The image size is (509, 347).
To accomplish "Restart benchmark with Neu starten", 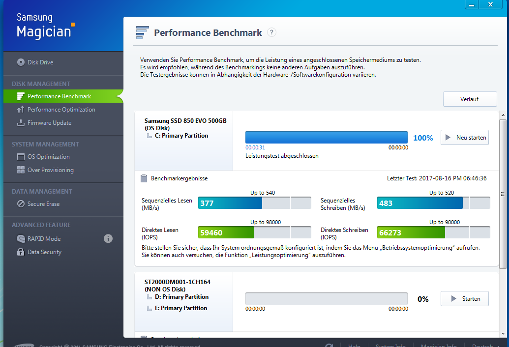I will pyautogui.click(x=465, y=138).
